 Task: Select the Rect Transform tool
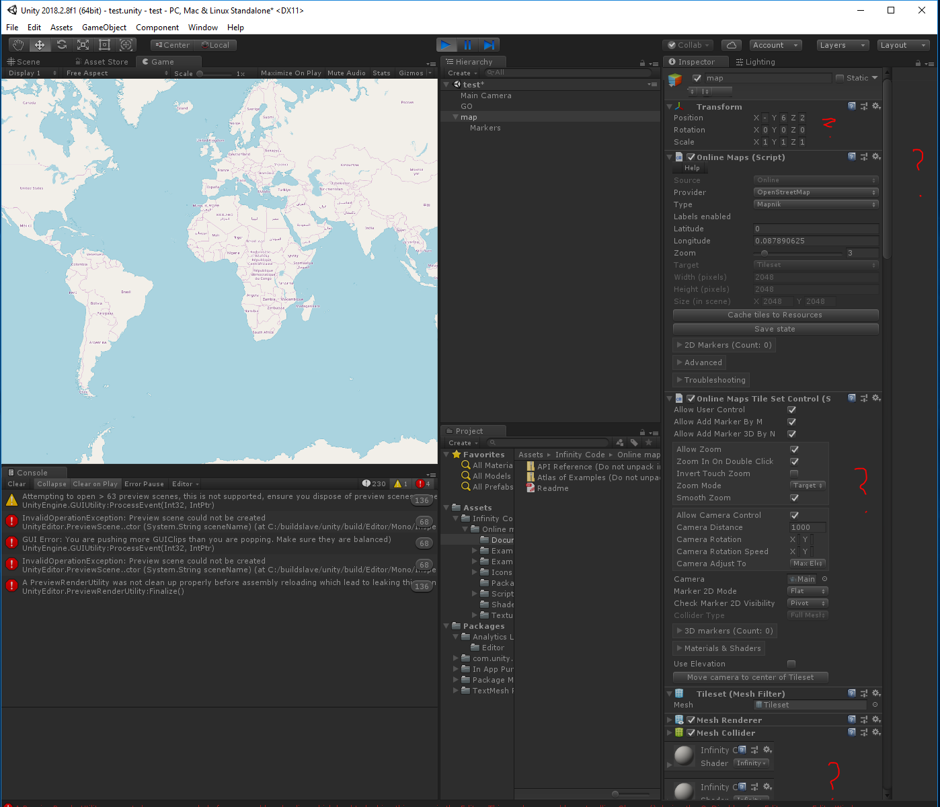(x=104, y=45)
